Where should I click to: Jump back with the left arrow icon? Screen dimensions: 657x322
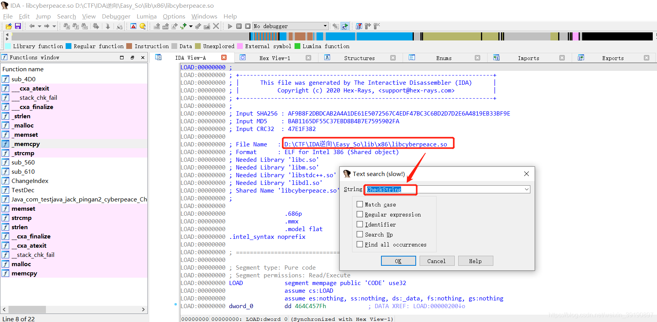[32, 26]
